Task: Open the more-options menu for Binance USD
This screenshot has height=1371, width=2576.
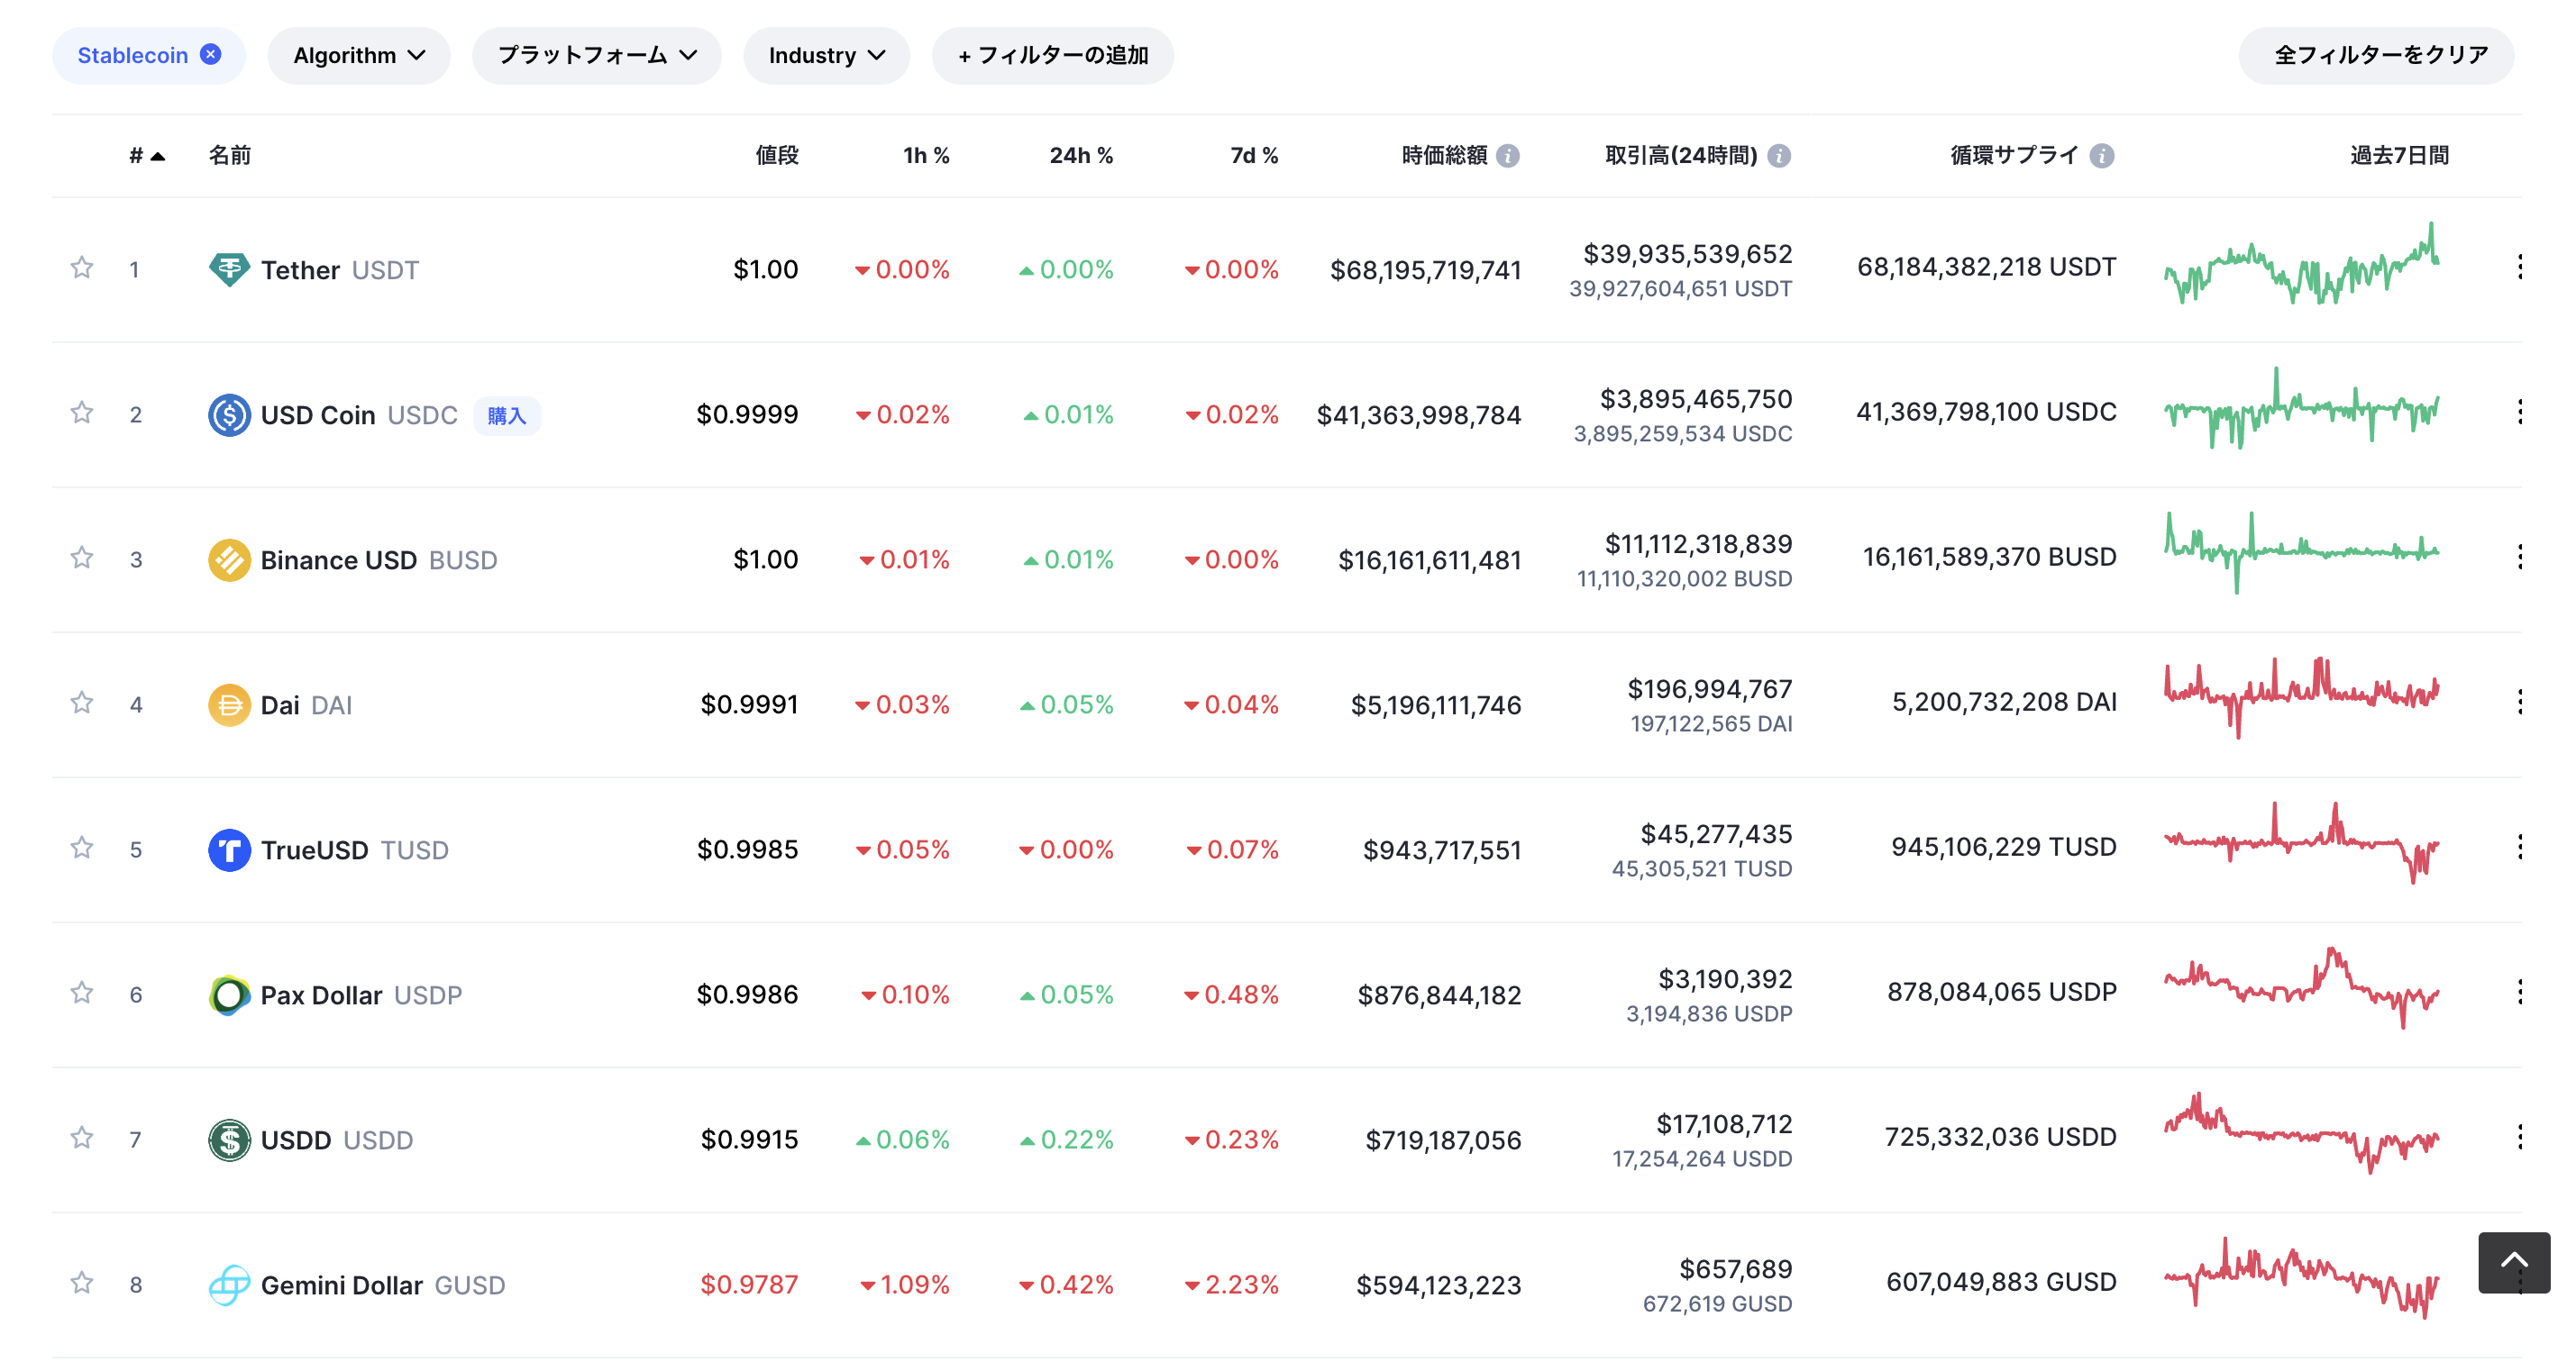Action: 2520,557
